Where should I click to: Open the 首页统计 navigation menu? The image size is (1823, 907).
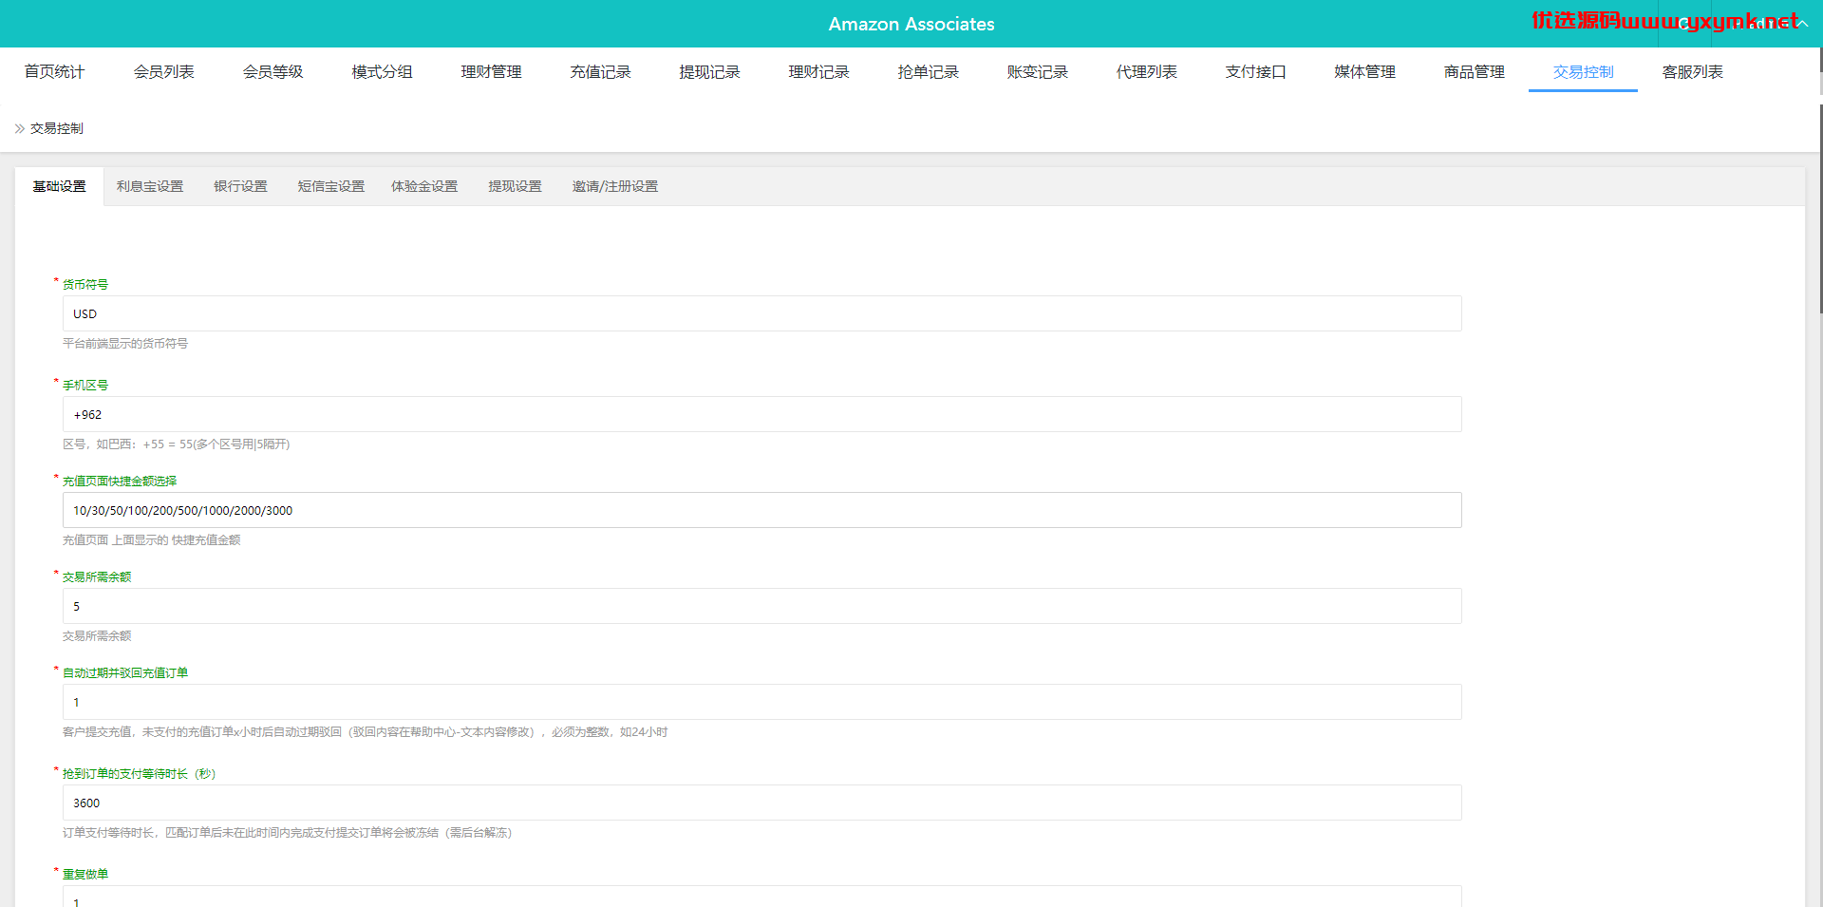(54, 72)
